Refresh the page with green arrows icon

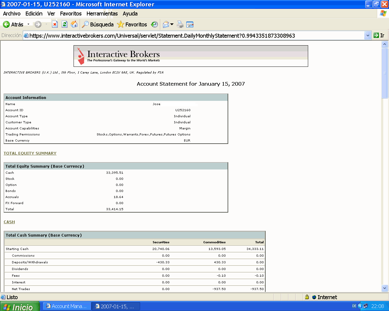point(64,25)
